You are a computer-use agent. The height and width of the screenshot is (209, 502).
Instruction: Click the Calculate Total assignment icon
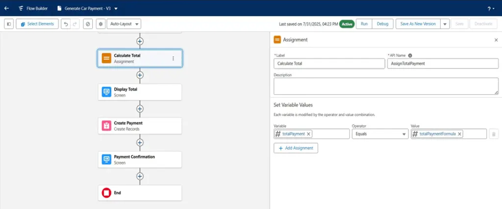pyautogui.click(x=106, y=58)
